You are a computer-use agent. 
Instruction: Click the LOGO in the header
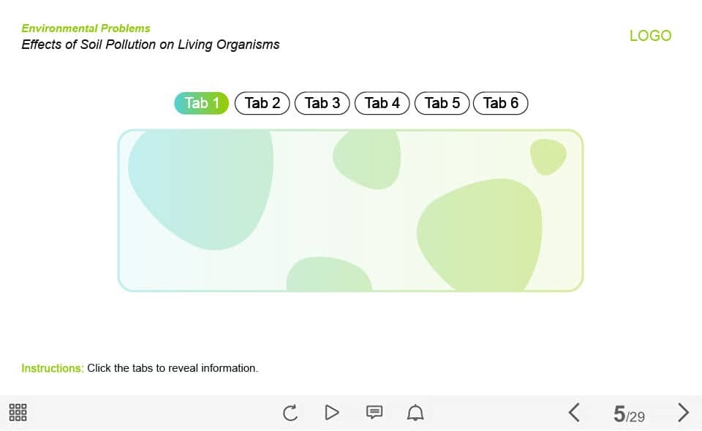coord(650,36)
